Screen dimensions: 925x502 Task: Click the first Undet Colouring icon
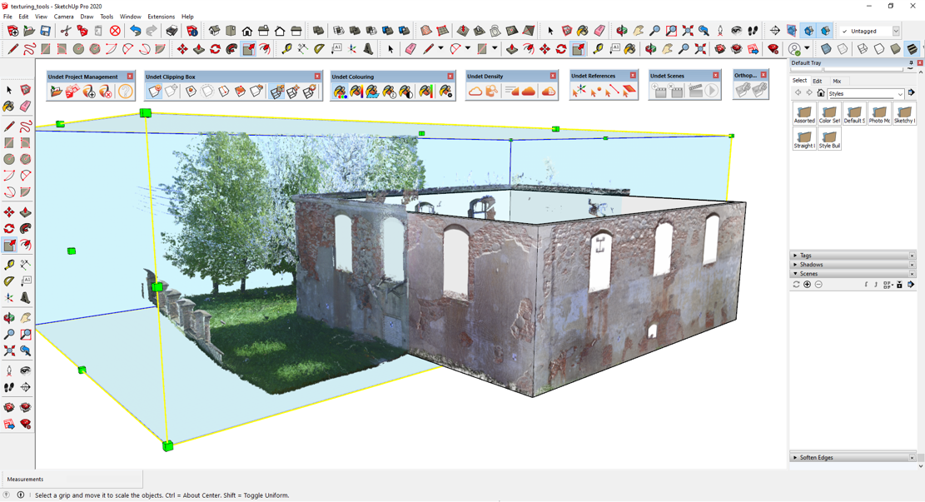coord(341,90)
